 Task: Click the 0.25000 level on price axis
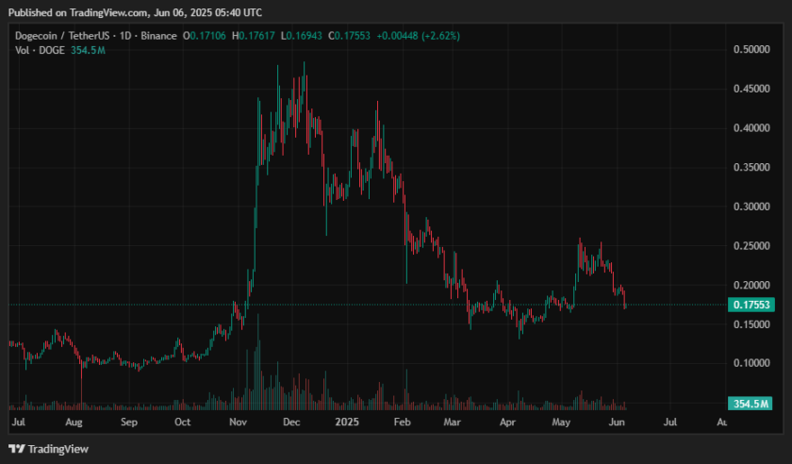(x=751, y=246)
